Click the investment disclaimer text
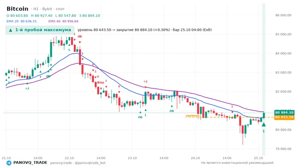This screenshot has width=299, height=168. pyautogui.click(x=237, y=163)
